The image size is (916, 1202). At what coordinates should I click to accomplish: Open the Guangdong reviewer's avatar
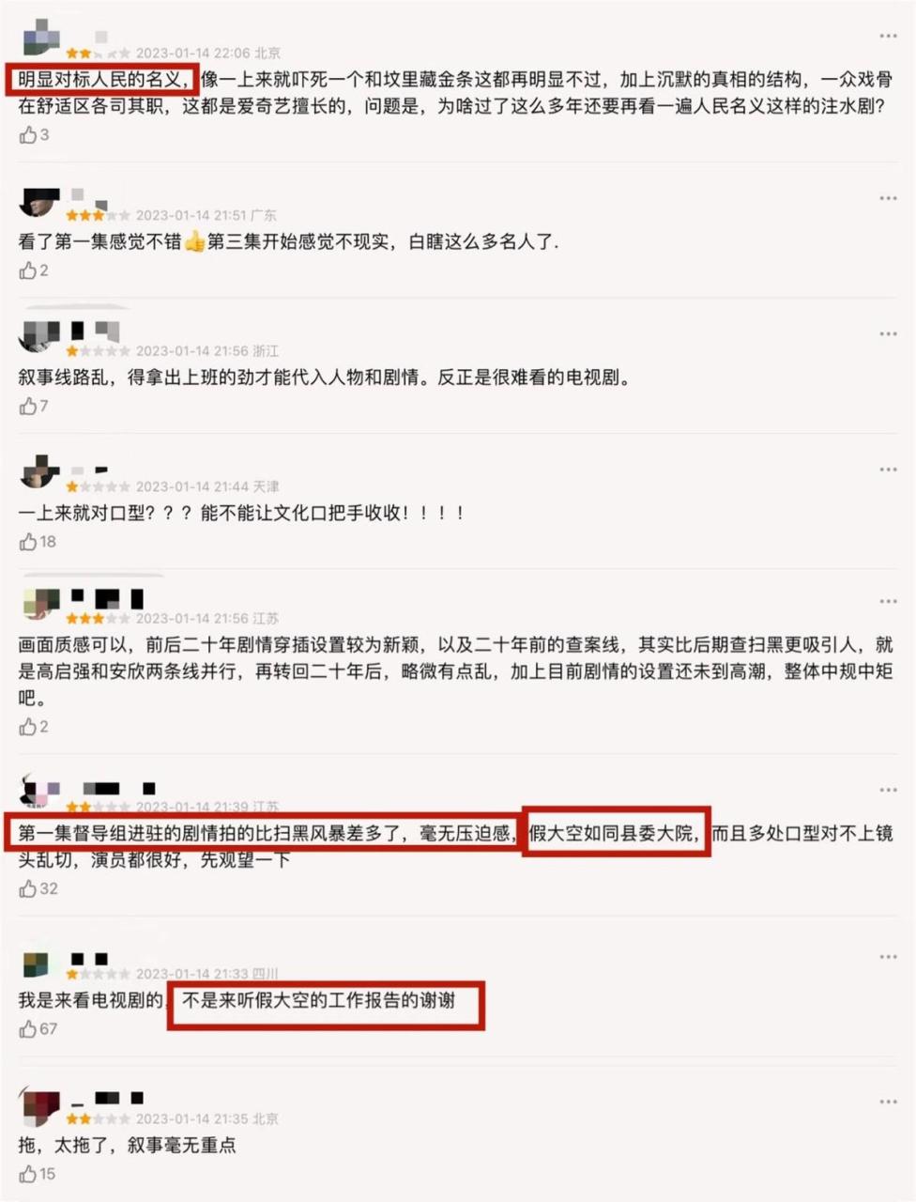coord(40,203)
